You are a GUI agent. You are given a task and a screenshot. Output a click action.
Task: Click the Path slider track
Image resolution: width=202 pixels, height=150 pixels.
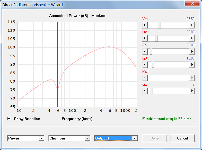pos(168,78)
